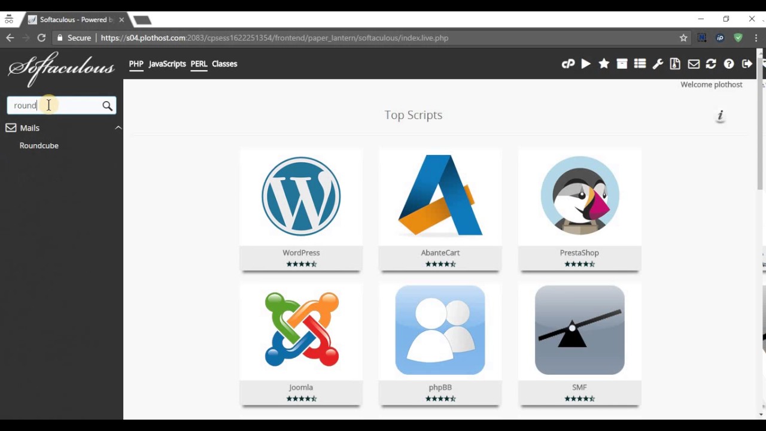The height and width of the screenshot is (431, 766).
Task: Click the browser address bar URL
Action: point(275,38)
